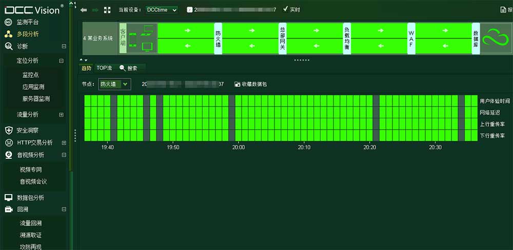Go back with the left arrow icon
The image size is (513, 250).
[x=84, y=10]
